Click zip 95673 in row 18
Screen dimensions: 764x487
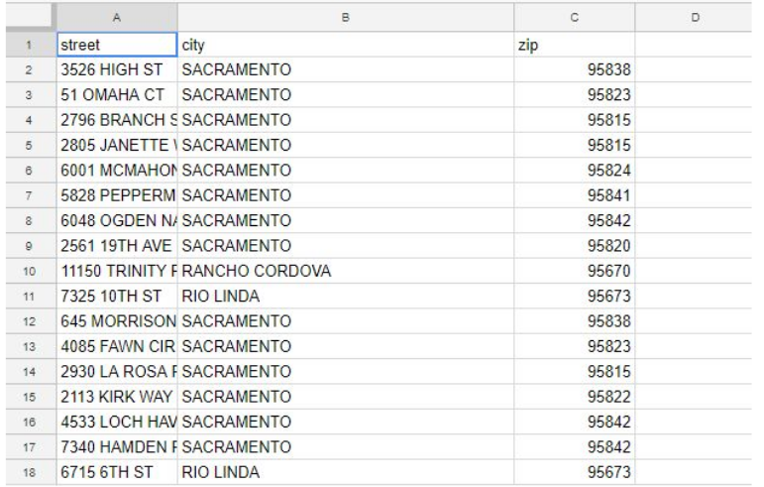(x=575, y=472)
